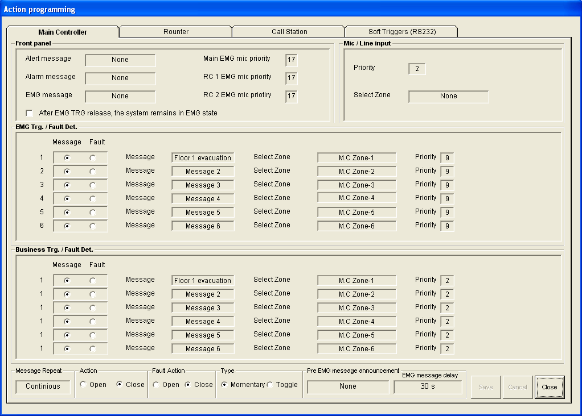
Task: Select Fault radio for EMG trigger 6
Action: (93, 226)
